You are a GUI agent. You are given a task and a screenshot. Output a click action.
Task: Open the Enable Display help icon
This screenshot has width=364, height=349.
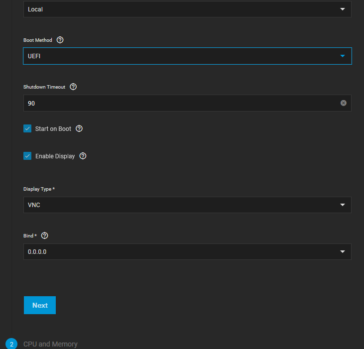pyautogui.click(x=83, y=156)
